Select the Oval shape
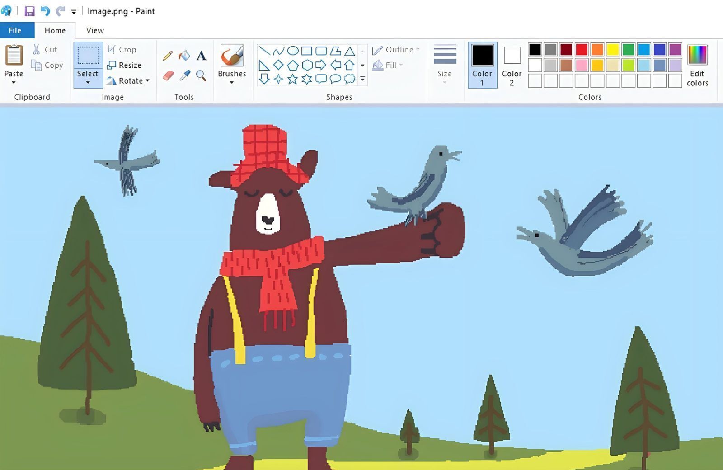 pos(293,51)
